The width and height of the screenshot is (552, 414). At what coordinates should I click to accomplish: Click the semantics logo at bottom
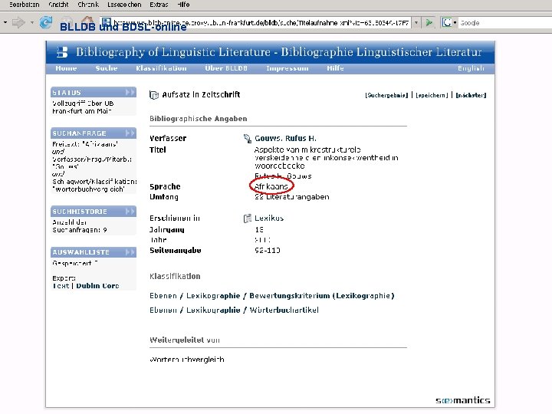click(x=462, y=400)
